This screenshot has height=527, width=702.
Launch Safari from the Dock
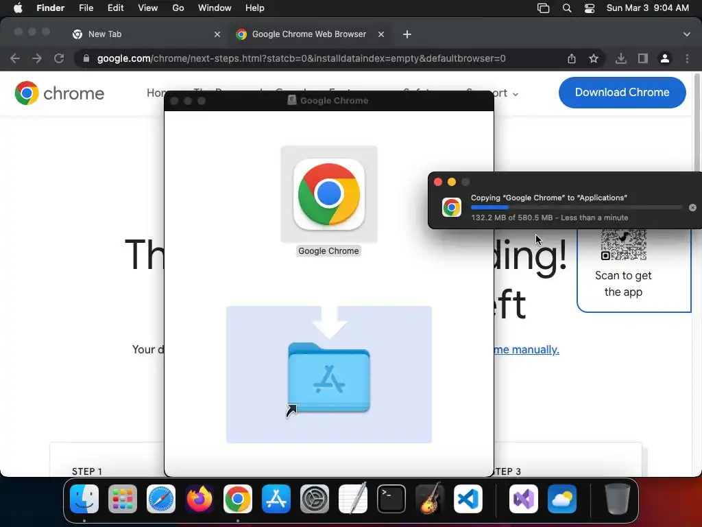tap(161, 499)
